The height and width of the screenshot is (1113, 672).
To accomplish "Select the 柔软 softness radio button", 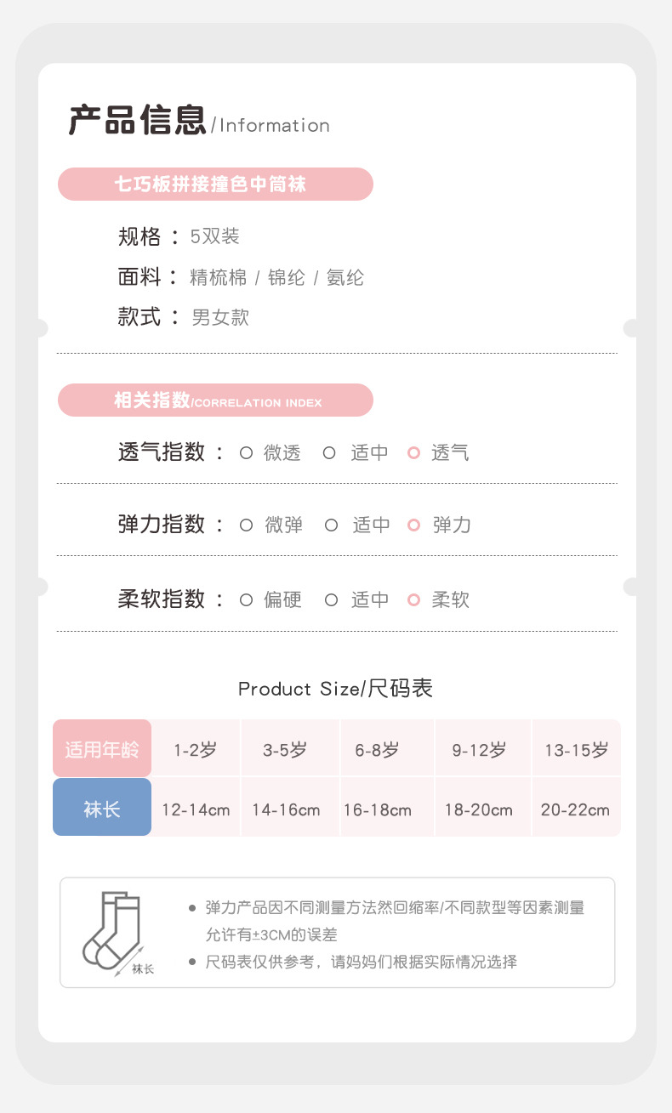I will [414, 600].
